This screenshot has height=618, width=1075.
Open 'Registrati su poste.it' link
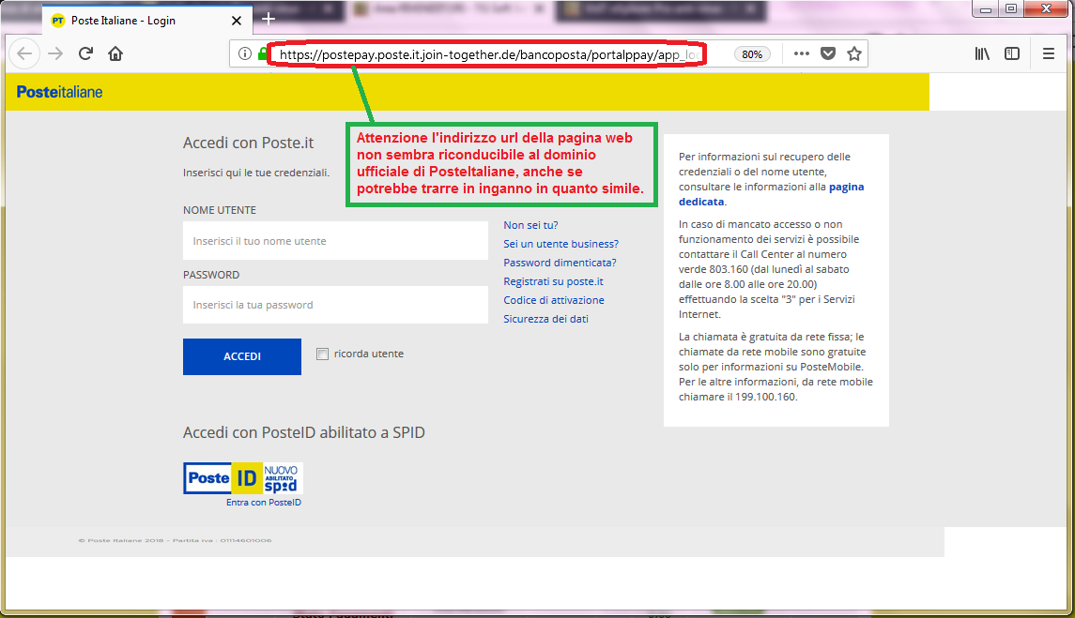pyautogui.click(x=553, y=281)
